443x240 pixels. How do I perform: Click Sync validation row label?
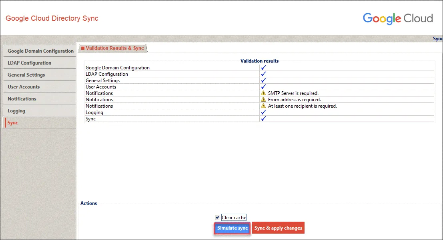91,119
